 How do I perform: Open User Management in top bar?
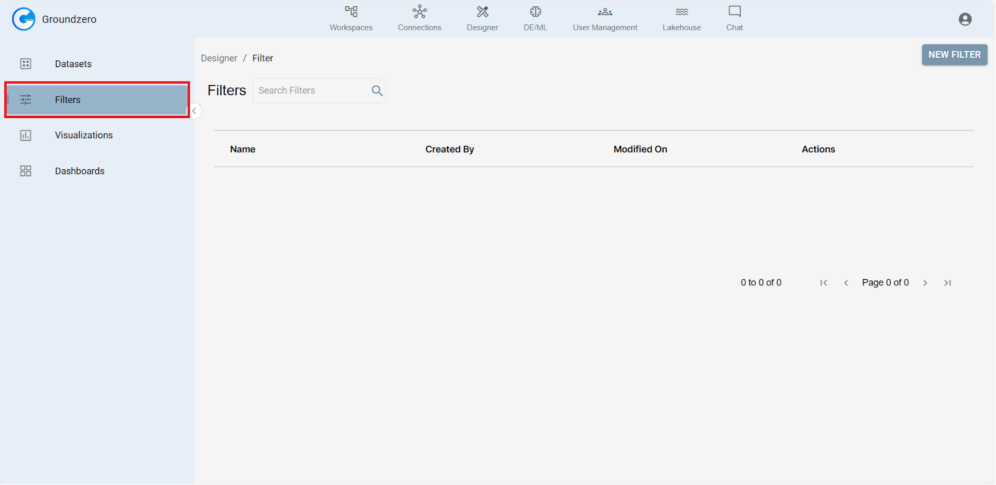click(605, 18)
